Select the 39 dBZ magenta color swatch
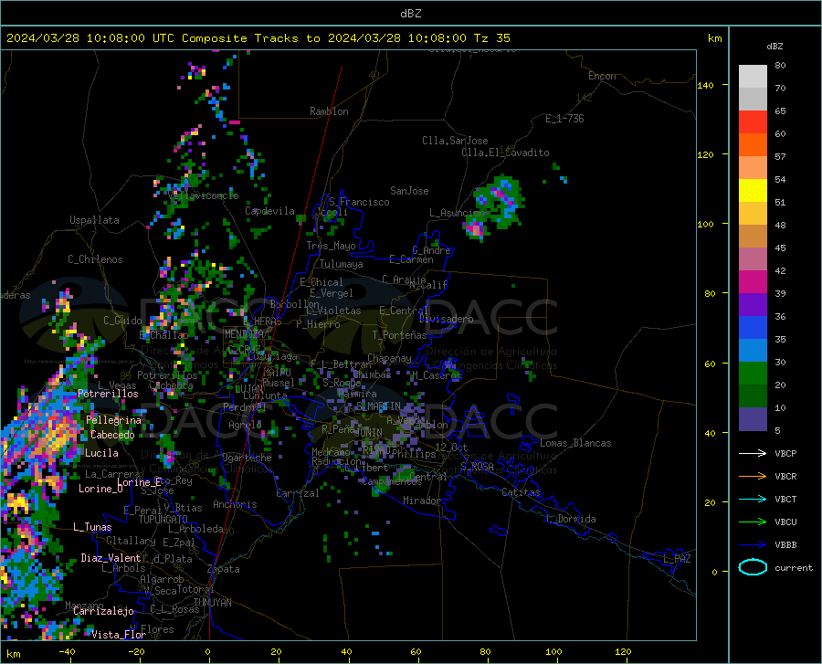Viewport: 822px width, 664px height. pyautogui.click(x=753, y=282)
